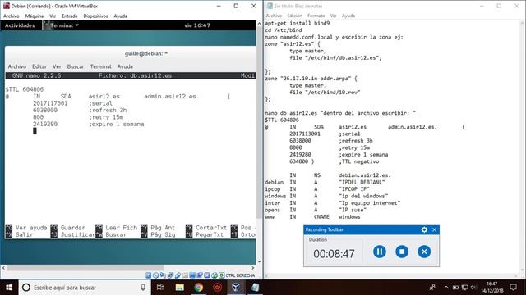Open VirtualBox Entrada menu
The image size is (526, 295).
pyautogui.click(x=69, y=16)
